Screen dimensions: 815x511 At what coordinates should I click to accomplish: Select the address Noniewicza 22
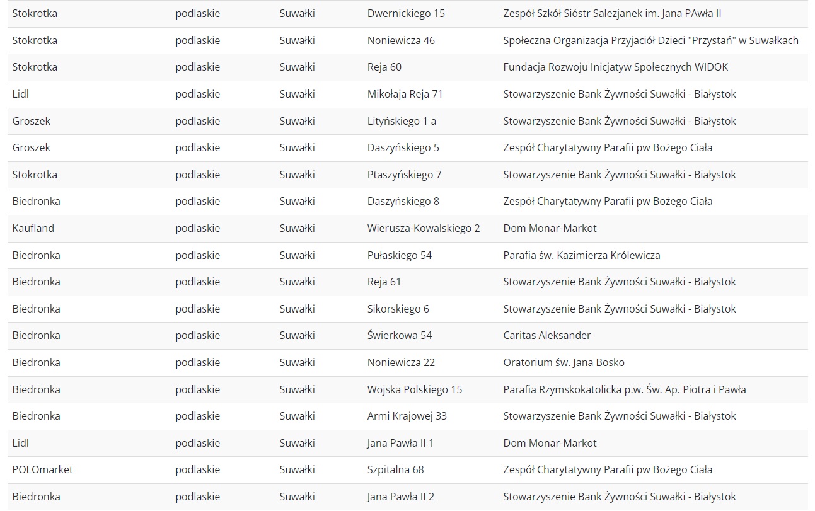401,362
